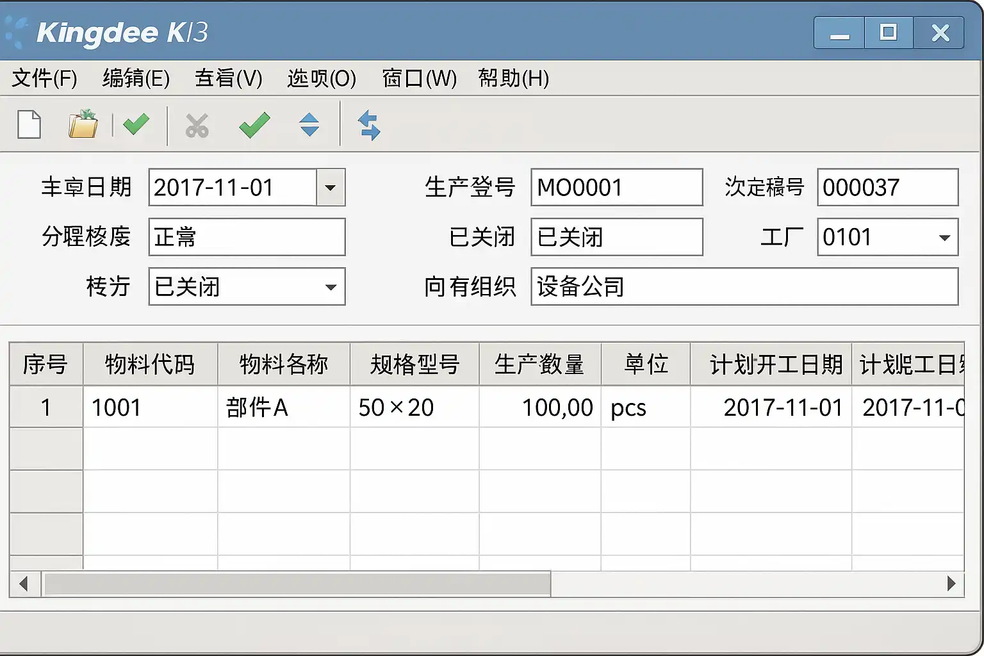Click the small green checkmark beside folder
The image size is (984, 656).
[x=136, y=124]
